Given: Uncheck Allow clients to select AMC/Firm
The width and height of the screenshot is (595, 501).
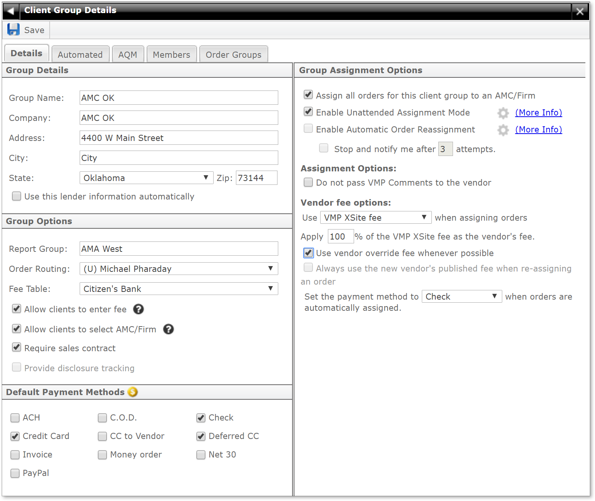Looking at the screenshot, I should coord(17,329).
